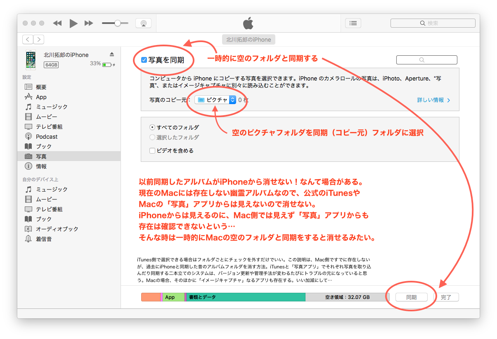
Task: Eject the iPhone with eject icon
Action: click(x=112, y=55)
